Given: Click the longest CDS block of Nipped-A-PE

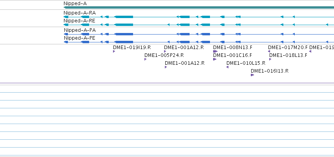Looking at the screenshot, I should pyautogui.click(x=124, y=42).
